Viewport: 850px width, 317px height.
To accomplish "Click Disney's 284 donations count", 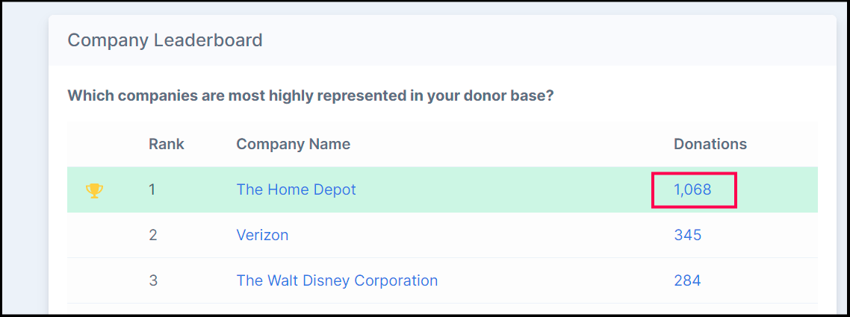I will [x=687, y=280].
